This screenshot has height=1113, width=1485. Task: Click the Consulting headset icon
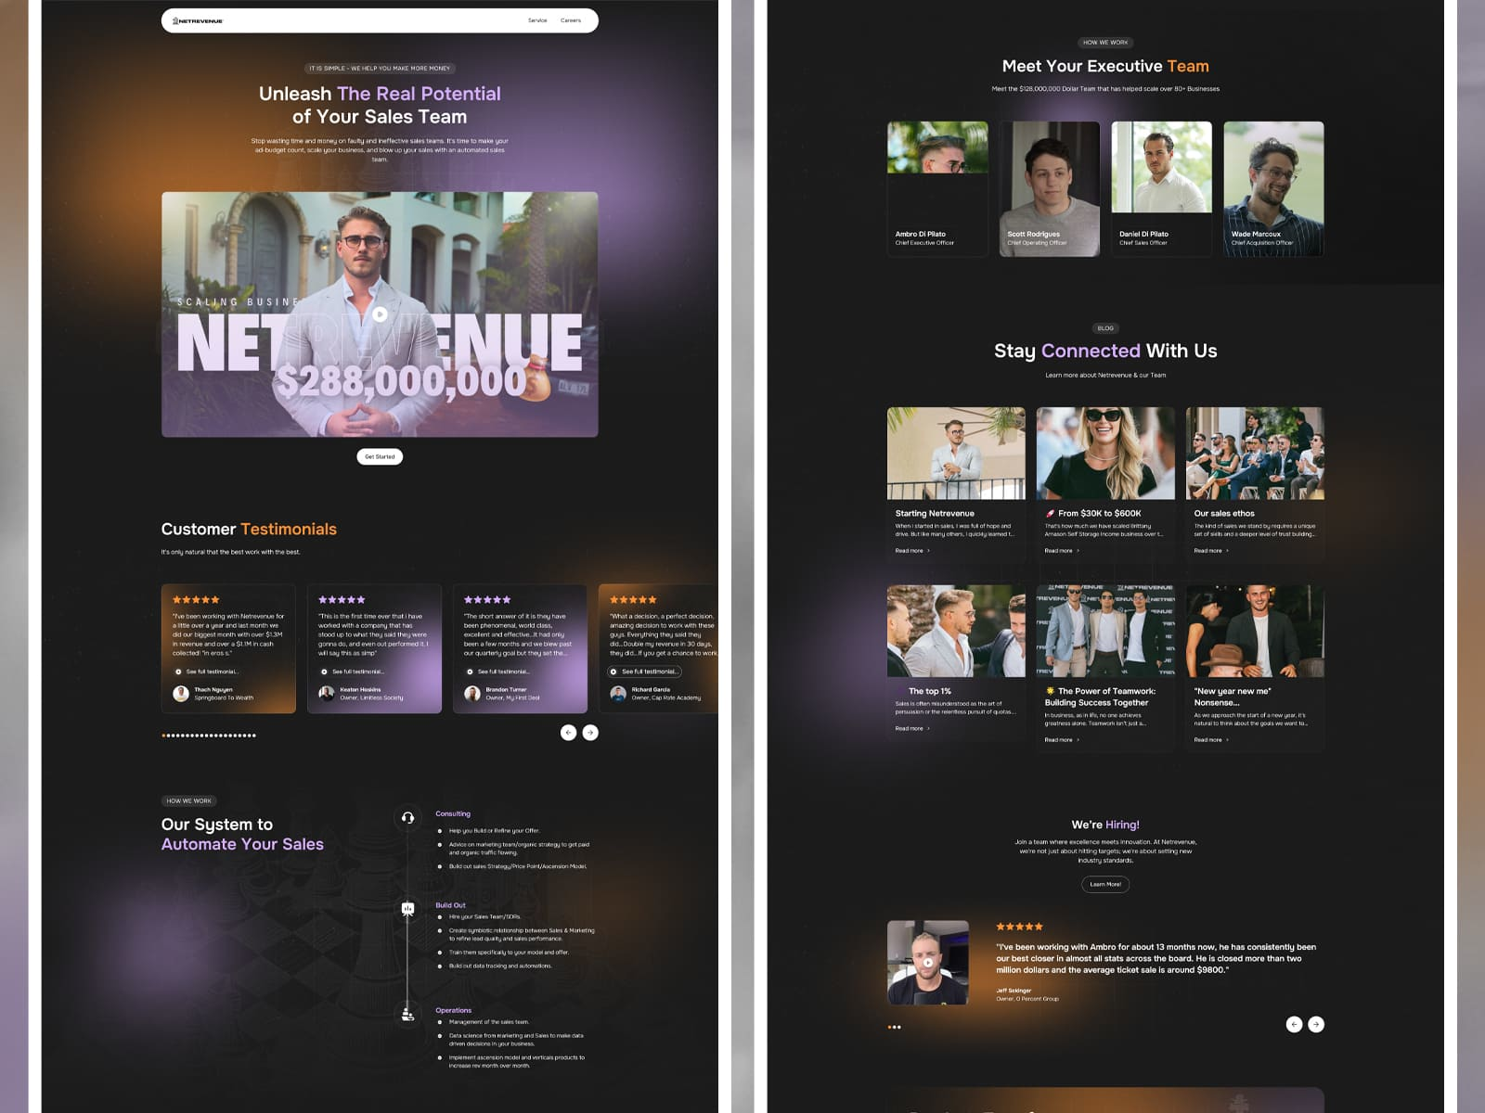pyautogui.click(x=407, y=817)
